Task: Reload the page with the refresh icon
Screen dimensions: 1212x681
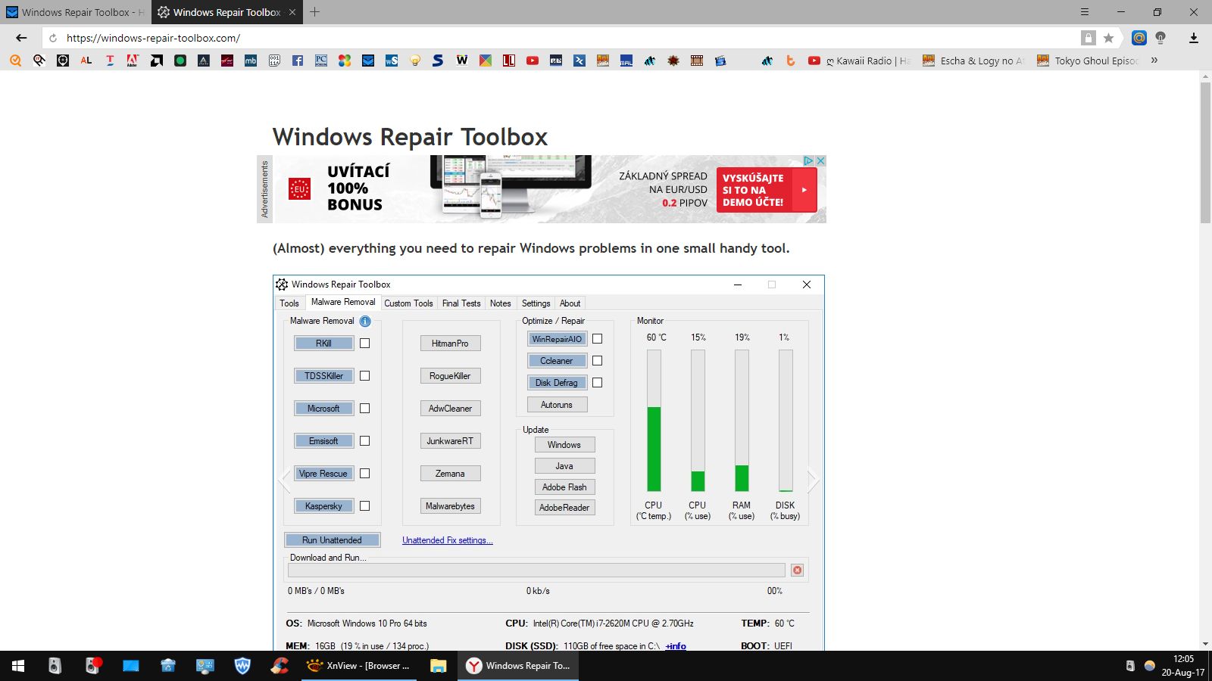Action: (x=53, y=38)
